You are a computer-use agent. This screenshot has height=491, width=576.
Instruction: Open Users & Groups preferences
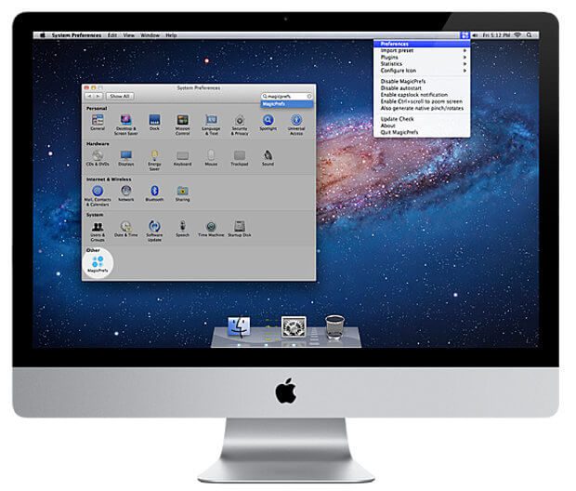98,231
